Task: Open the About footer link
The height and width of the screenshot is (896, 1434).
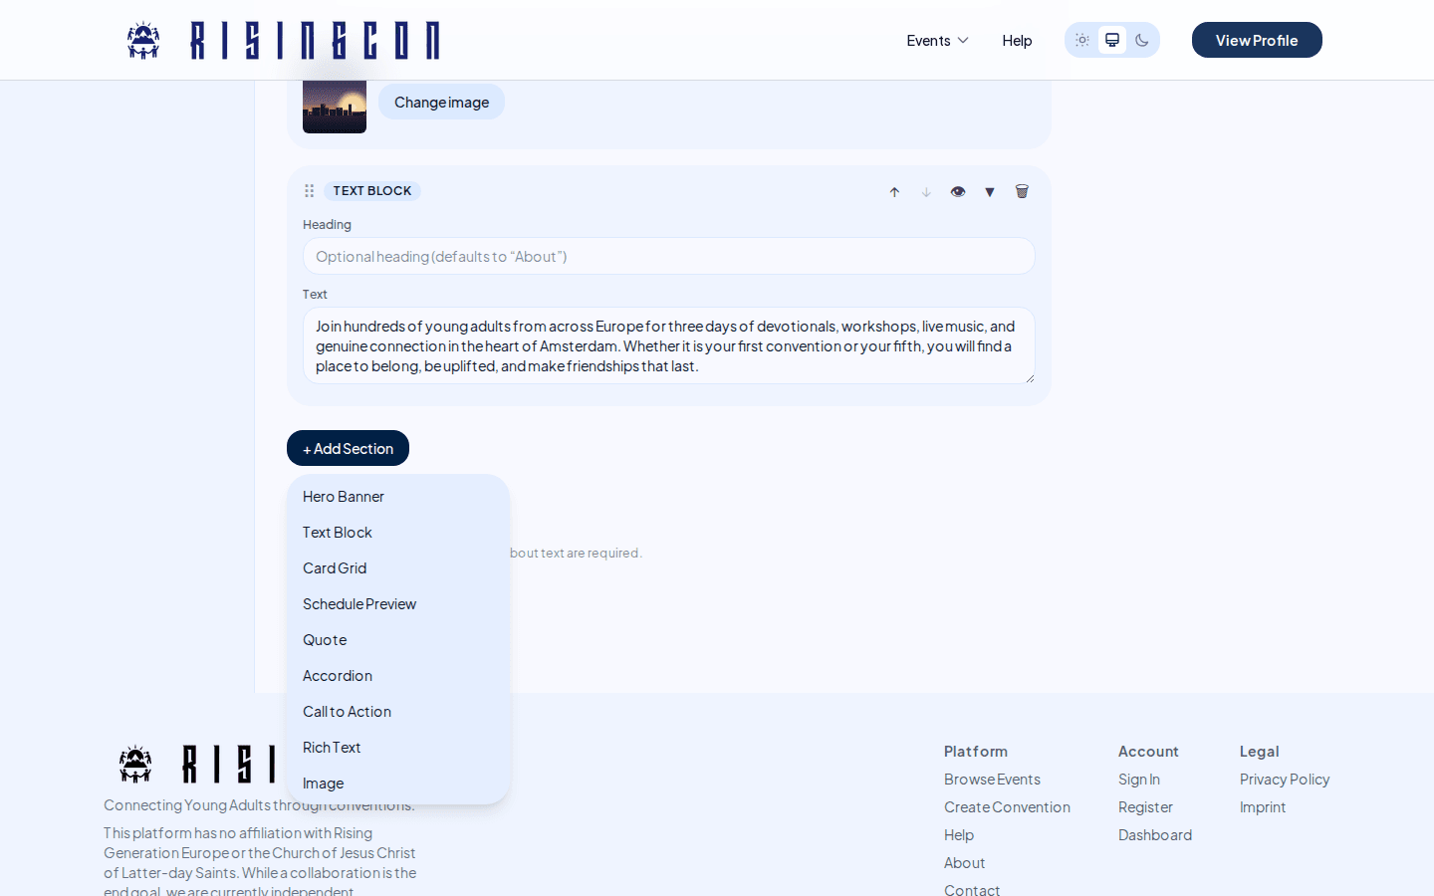Action: point(964,863)
